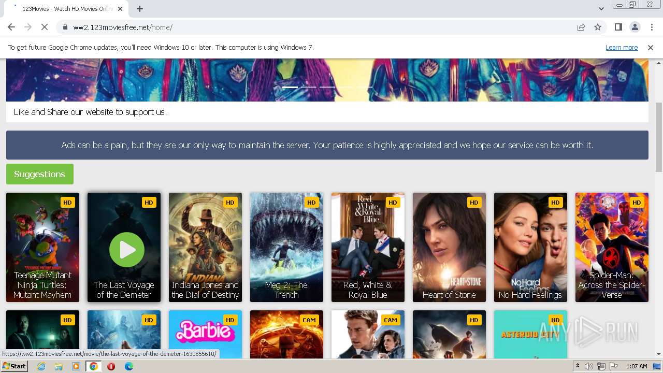The height and width of the screenshot is (373, 663).
Task: Open Red, White & Royal Blue
Action: pyautogui.click(x=368, y=247)
